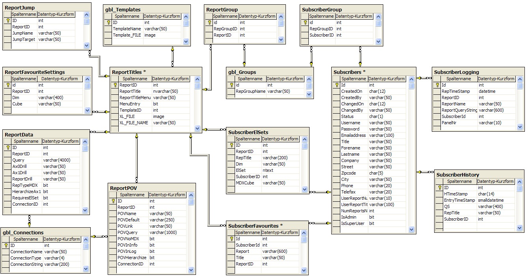Click Spaltenname header in ReportTitles table

coord(135,79)
